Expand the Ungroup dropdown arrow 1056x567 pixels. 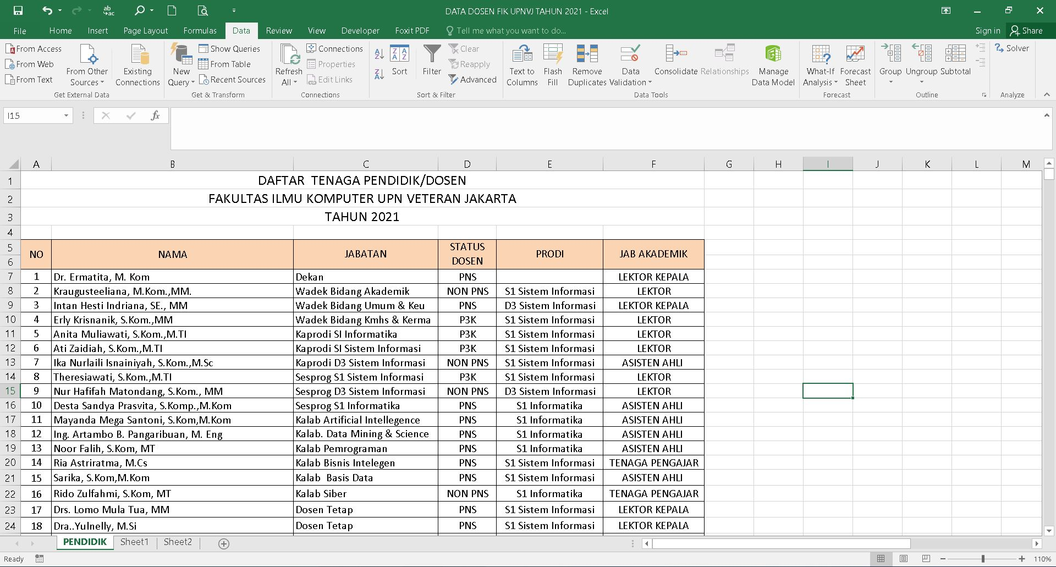tap(922, 82)
